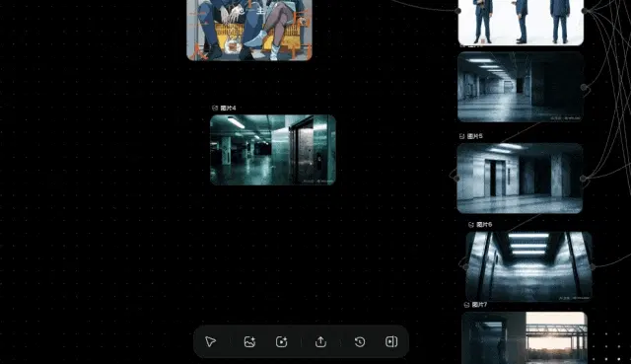Select the 图片7 bridge sunset thumbnail
631x364 pixels.
pyautogui.click(x=525, y=337)
